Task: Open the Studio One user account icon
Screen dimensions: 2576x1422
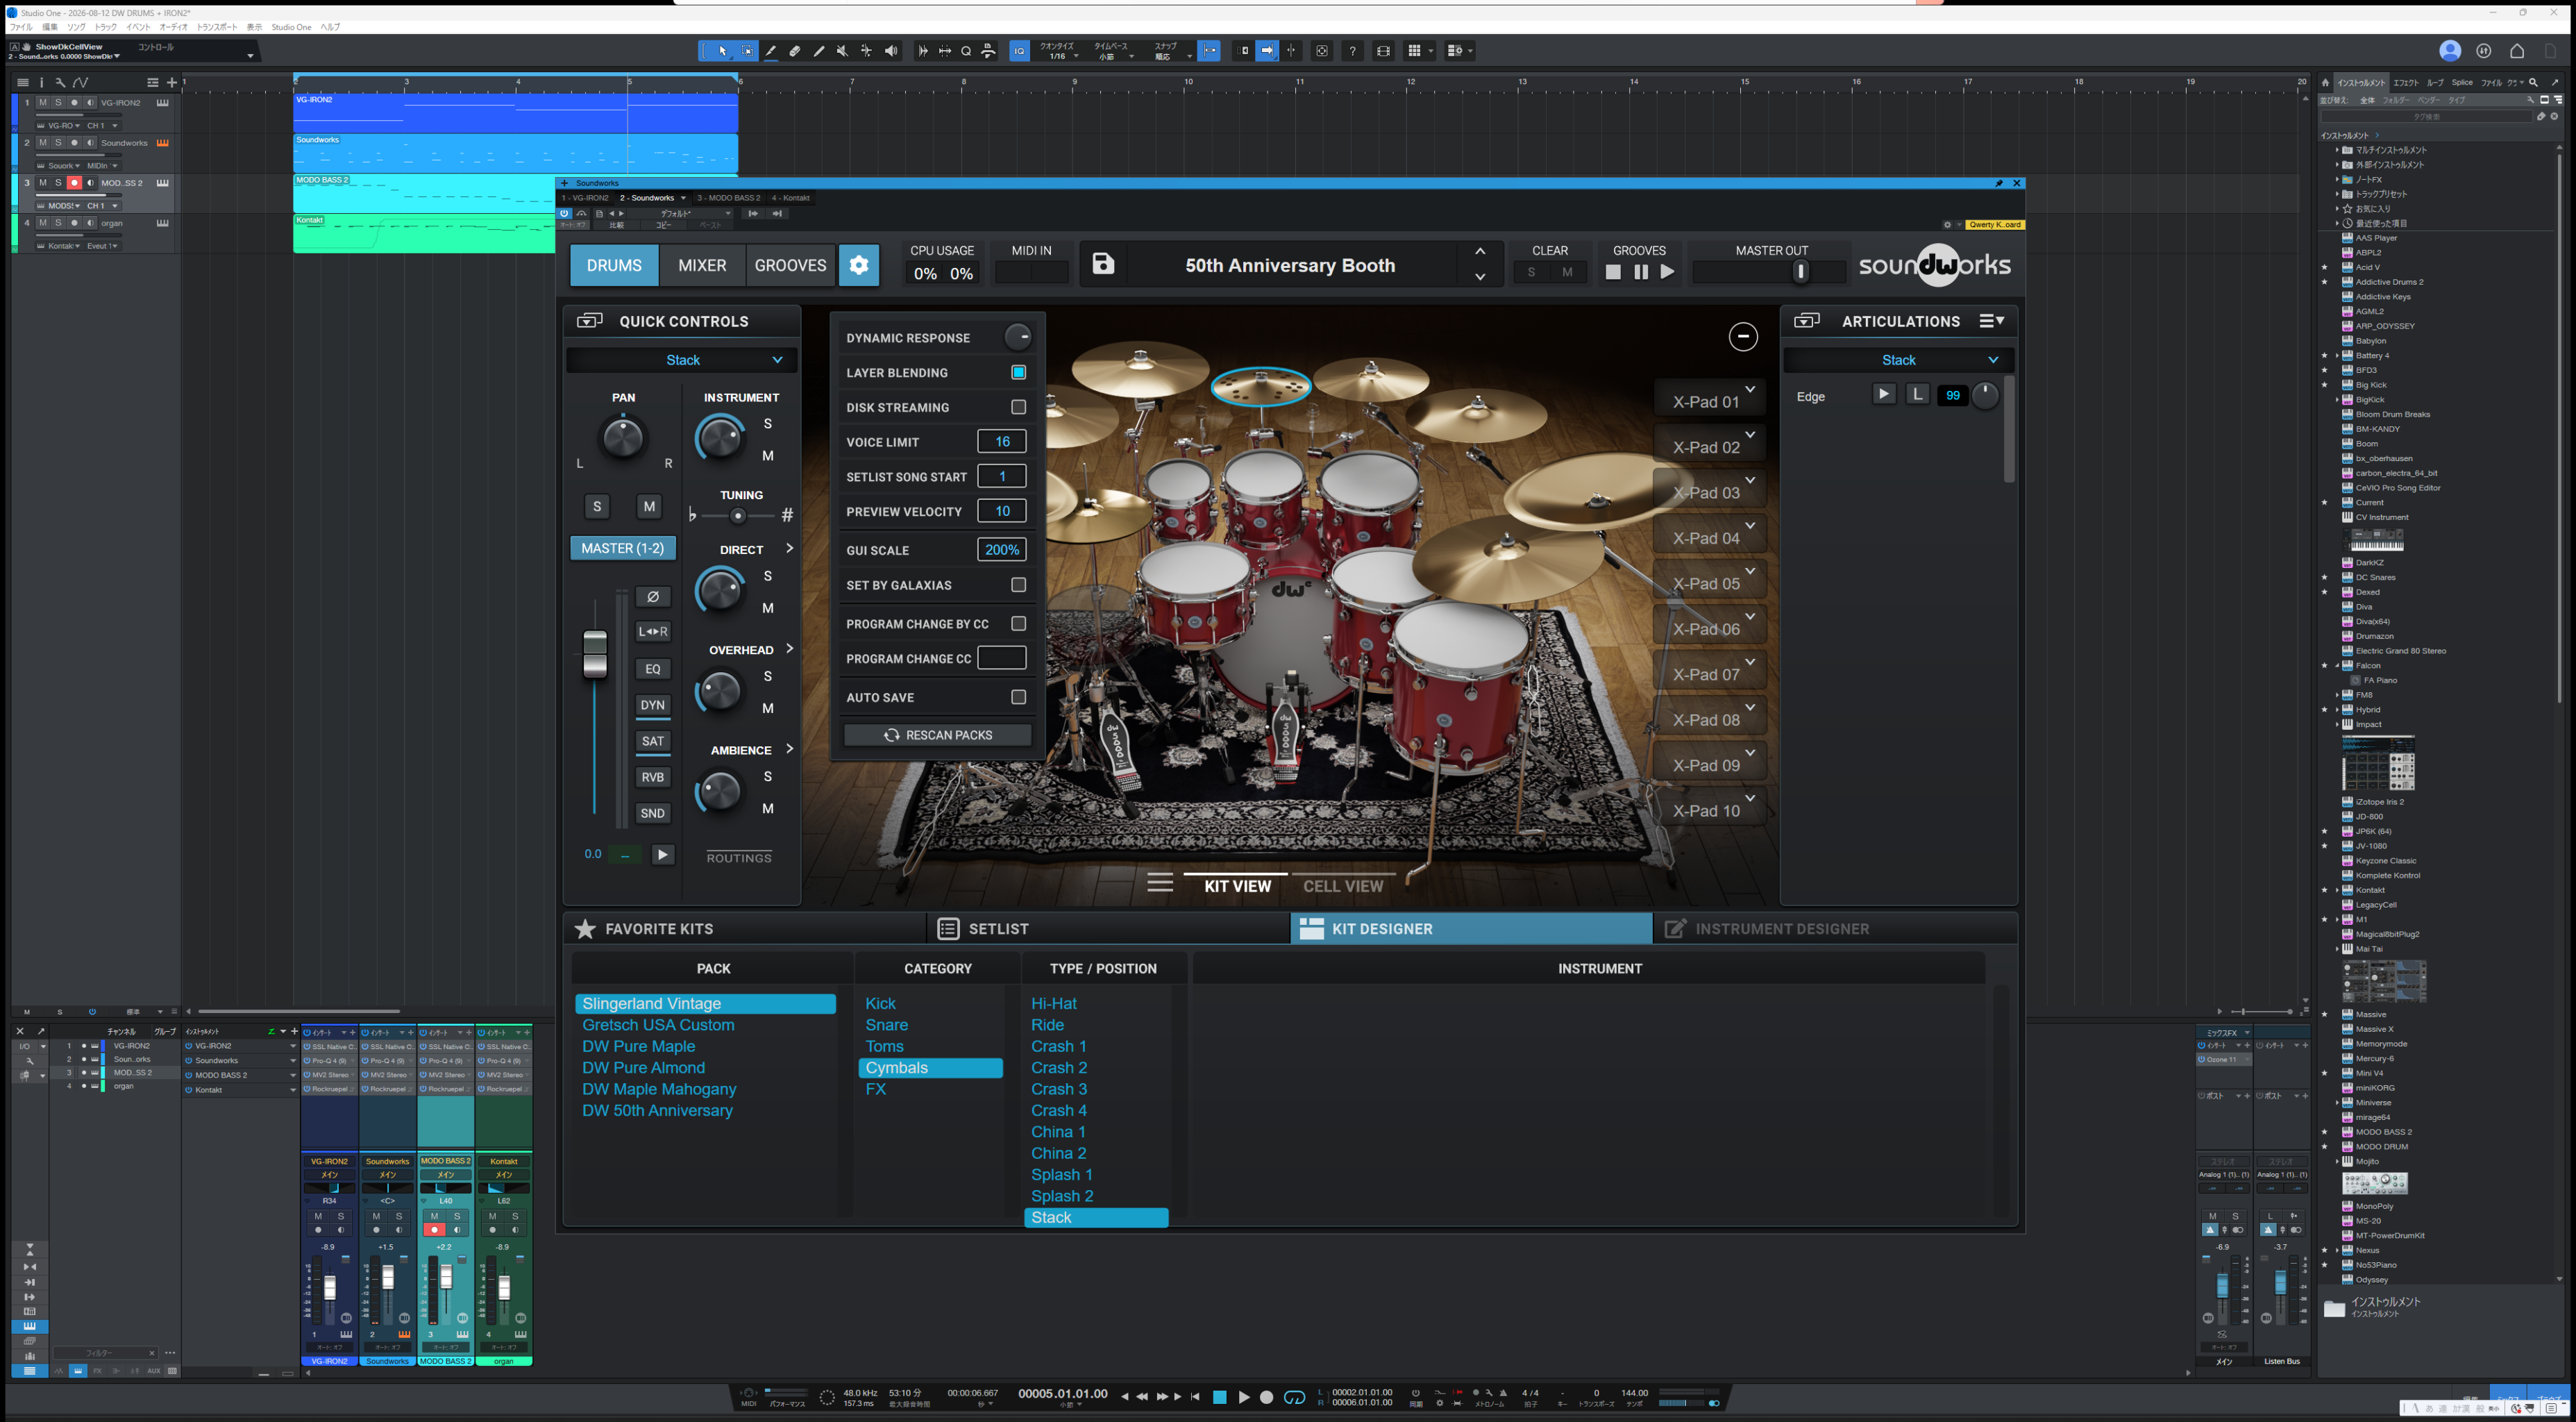Action: click(2449, 51)
